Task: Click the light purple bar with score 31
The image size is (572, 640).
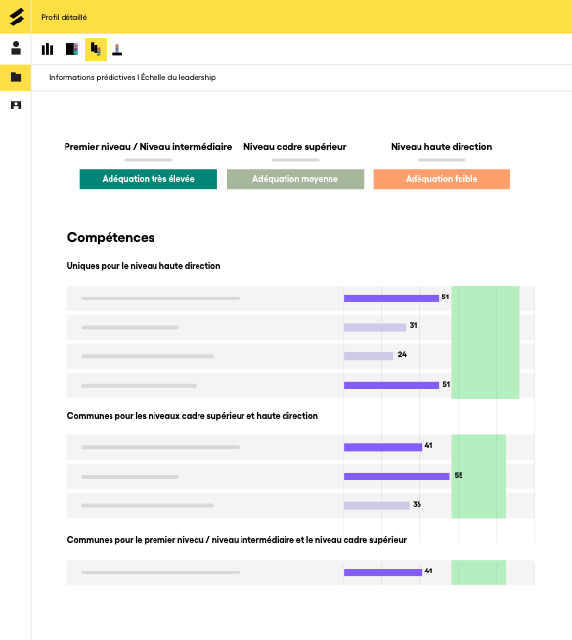Action: pos(375,328)
